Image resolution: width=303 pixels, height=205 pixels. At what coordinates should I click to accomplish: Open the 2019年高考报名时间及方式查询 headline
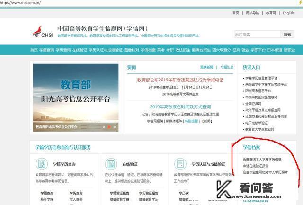[x=180, y=107]
